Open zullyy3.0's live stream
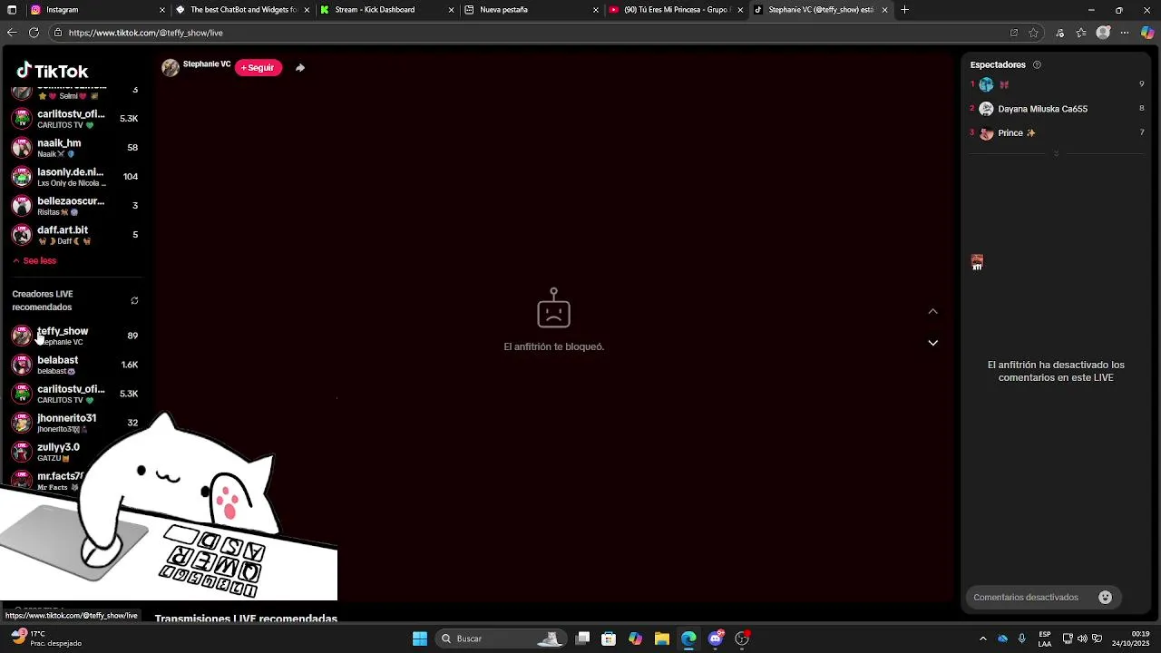The height and width of the screenshot is (653, 1161). coord(74,452)
